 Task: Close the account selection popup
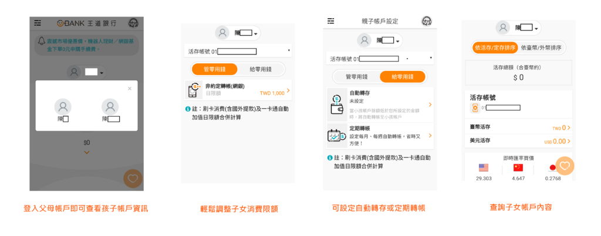tap(130, 88)
